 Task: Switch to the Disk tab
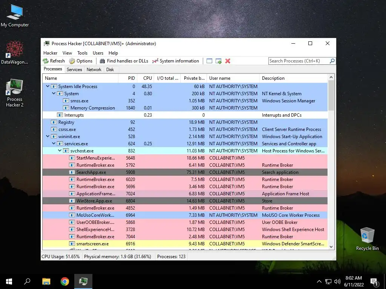(110, 70)
